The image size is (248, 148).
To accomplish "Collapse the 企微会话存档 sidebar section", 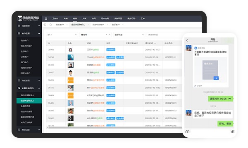I will [39, 88].
